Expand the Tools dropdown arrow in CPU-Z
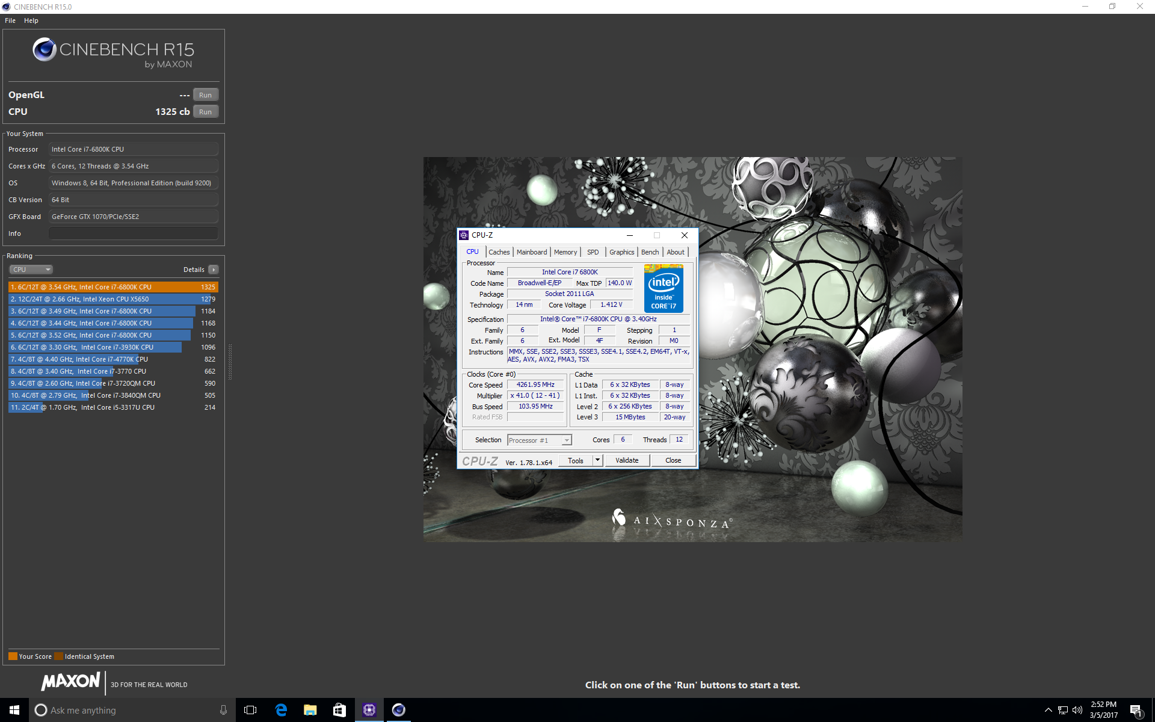Viewport: 1155px width, 722px height. coord(597,460)
